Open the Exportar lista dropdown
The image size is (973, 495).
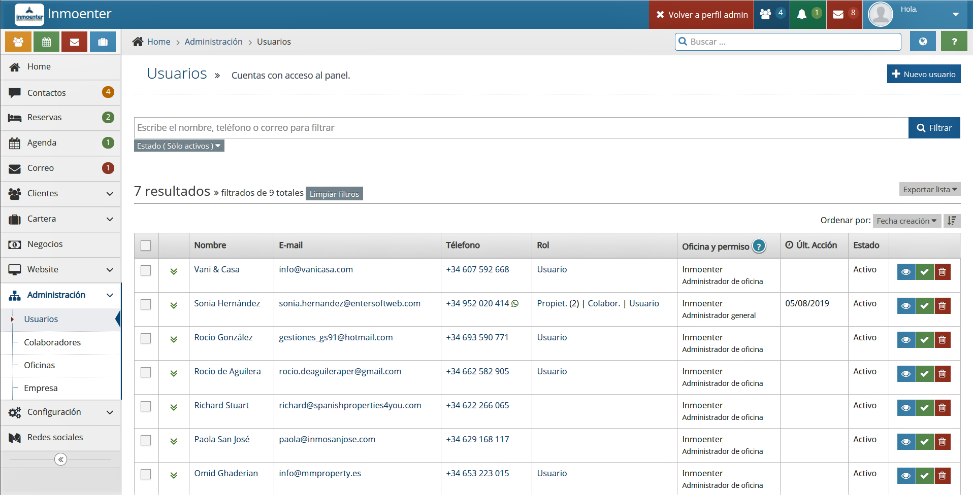click(x=929, y=189)
